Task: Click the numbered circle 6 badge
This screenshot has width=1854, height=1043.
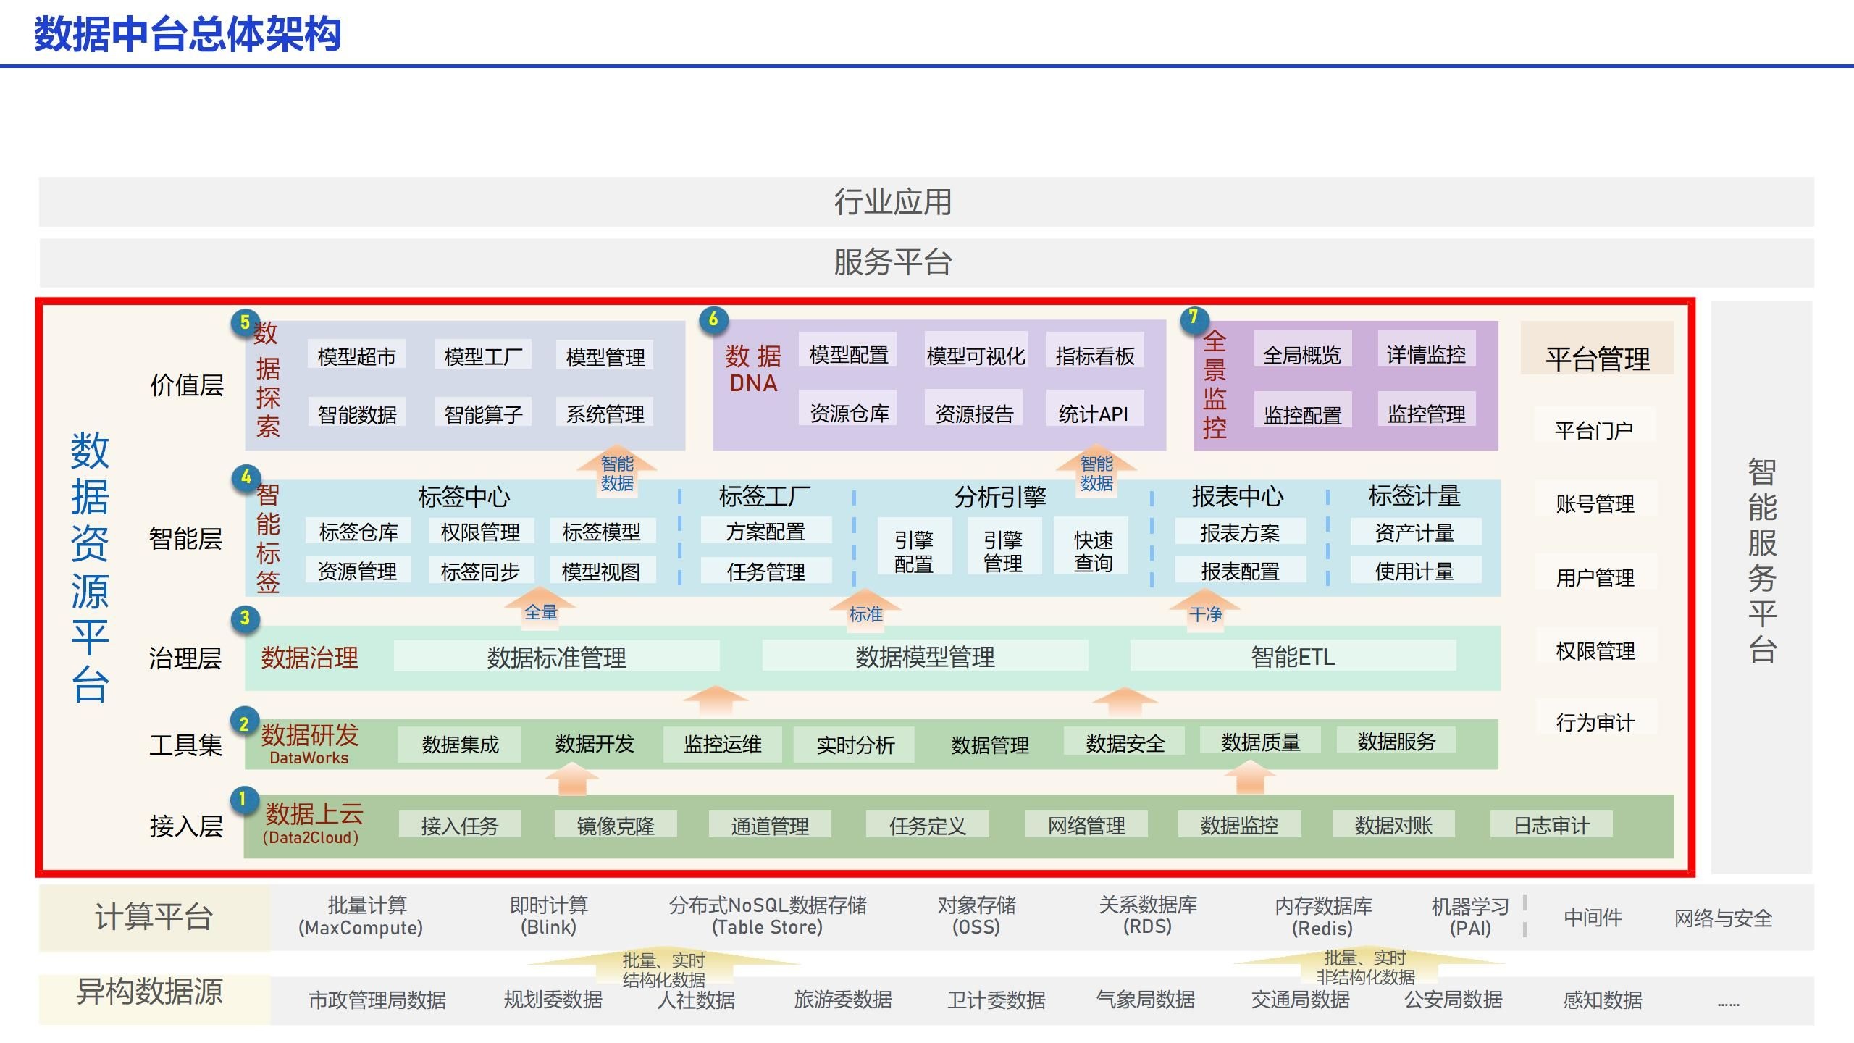Action: point(713,319)
